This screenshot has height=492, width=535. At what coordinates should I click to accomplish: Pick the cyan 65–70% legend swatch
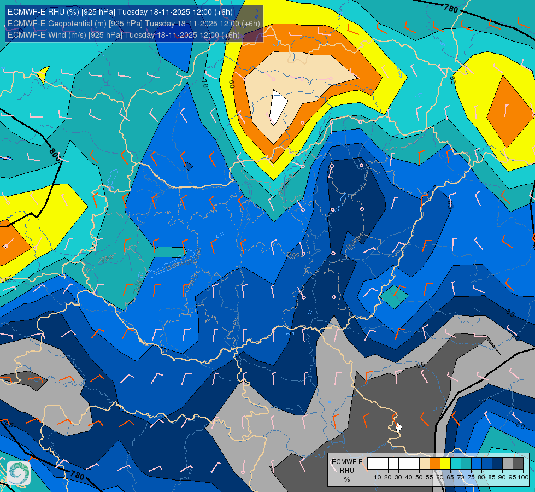tap(456, 463)
